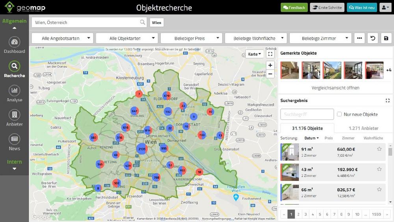The image size is (394, 222).
Task: Click the Suchbegriff search field
Action: (x=307, y=114)
